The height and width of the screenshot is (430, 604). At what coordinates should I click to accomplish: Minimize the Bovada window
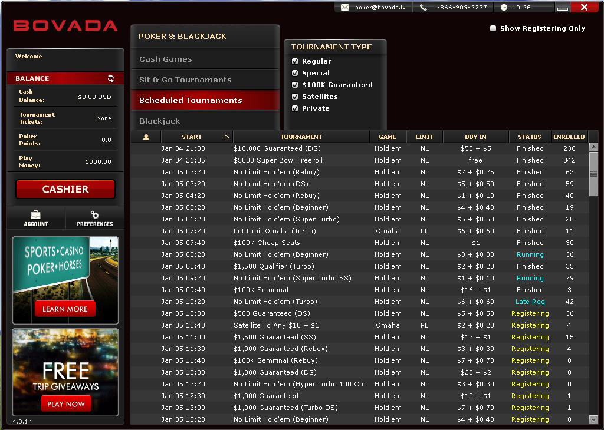click(563, 7)
